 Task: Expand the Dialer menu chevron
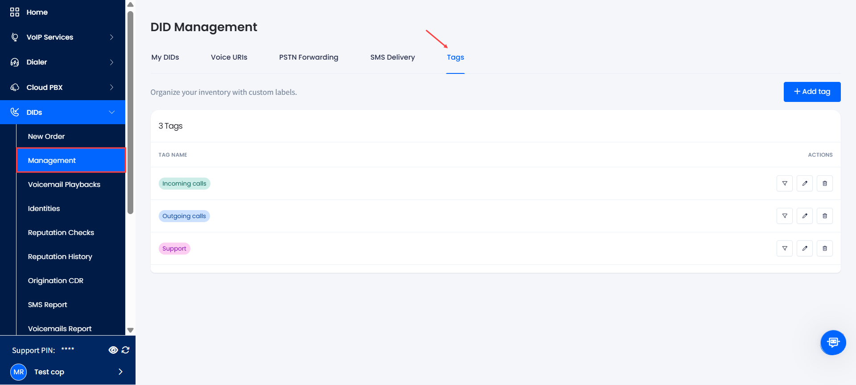112,62
